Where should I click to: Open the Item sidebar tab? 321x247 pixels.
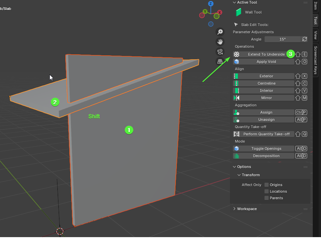click(315, 6)
